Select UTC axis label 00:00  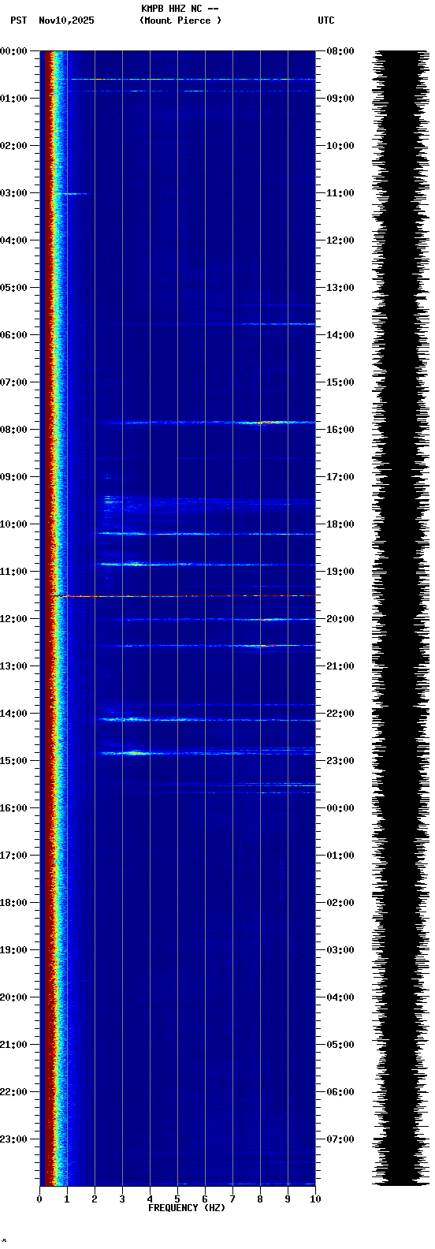(340, 808)
